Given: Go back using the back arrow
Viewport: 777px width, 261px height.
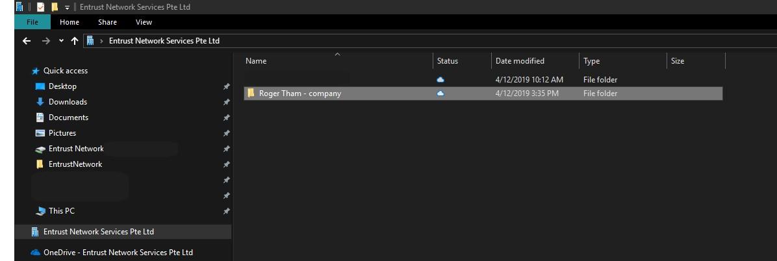Looking at the screenshot, I should pyautogui.click(x=27, y=41).
